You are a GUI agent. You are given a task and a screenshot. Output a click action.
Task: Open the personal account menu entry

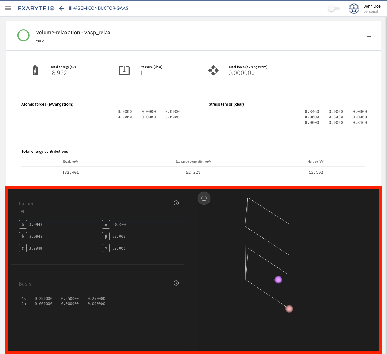[x=371, y=11]
